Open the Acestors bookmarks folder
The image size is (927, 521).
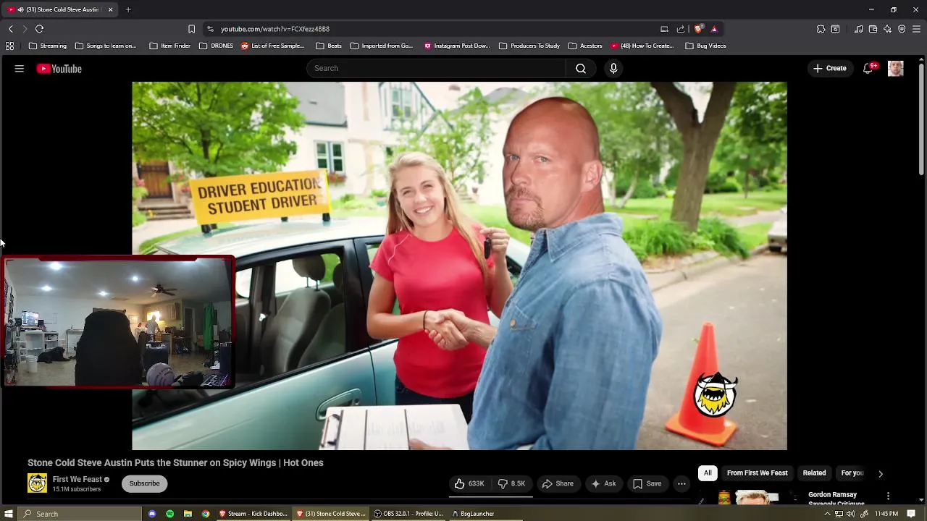(585, 46)
